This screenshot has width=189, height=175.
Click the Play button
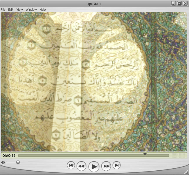(94, 167)
